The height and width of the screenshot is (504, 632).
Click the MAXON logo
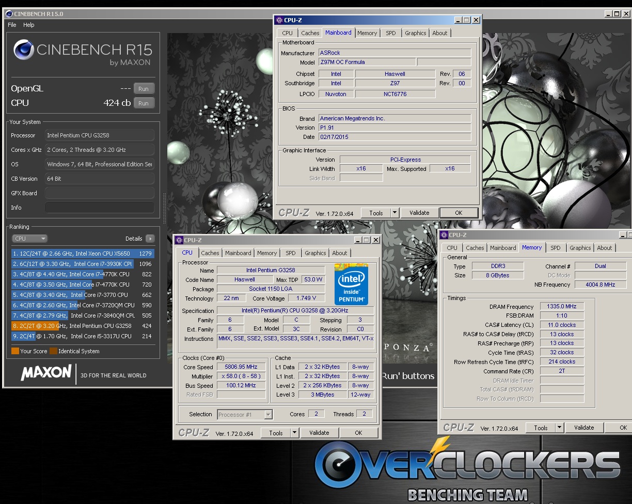[x=46, y=372]
